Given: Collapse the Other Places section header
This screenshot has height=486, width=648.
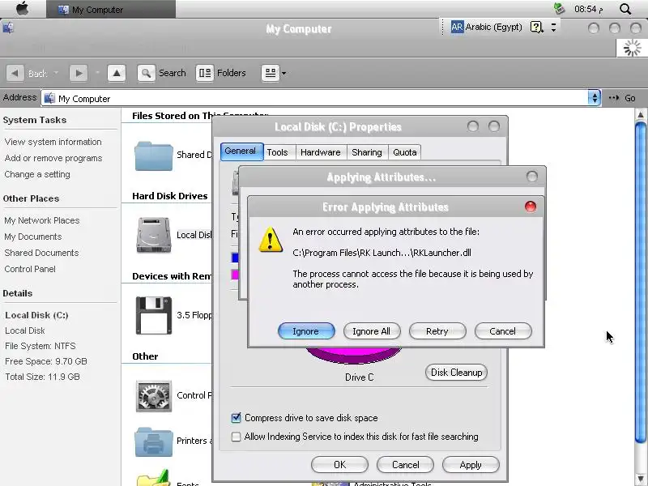Looking at the screenshot, I should pos(31,198).
